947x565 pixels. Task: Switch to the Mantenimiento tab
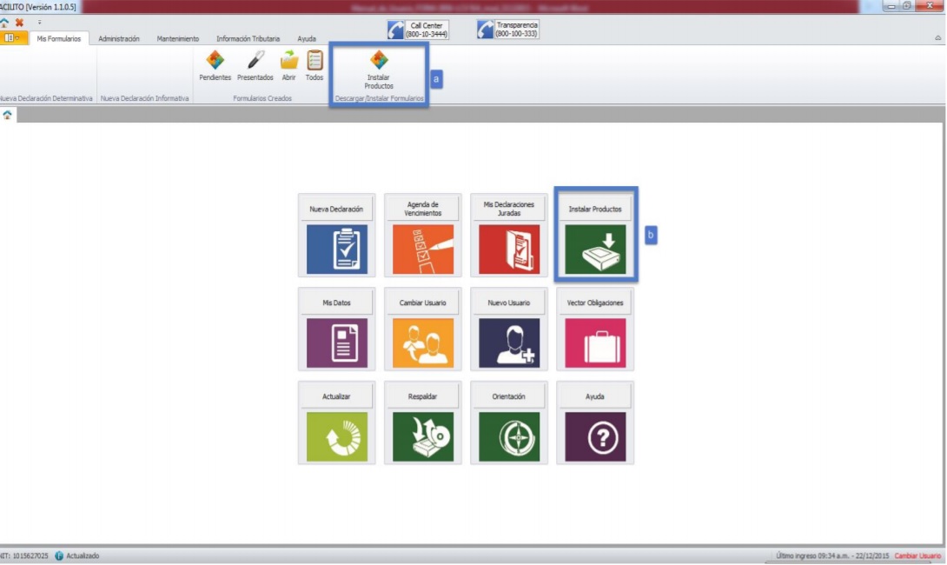[x=177, y=38]
